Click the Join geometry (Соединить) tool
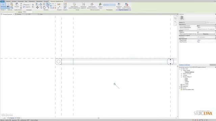Image resolution: width=216 pixels, height=121 pixels. [27, 7]
